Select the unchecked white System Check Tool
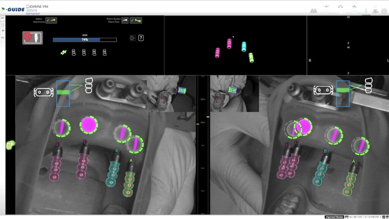 [x=125, y=20]
